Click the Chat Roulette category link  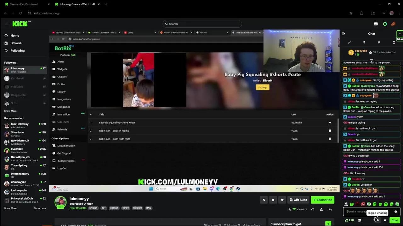point(78,208)
